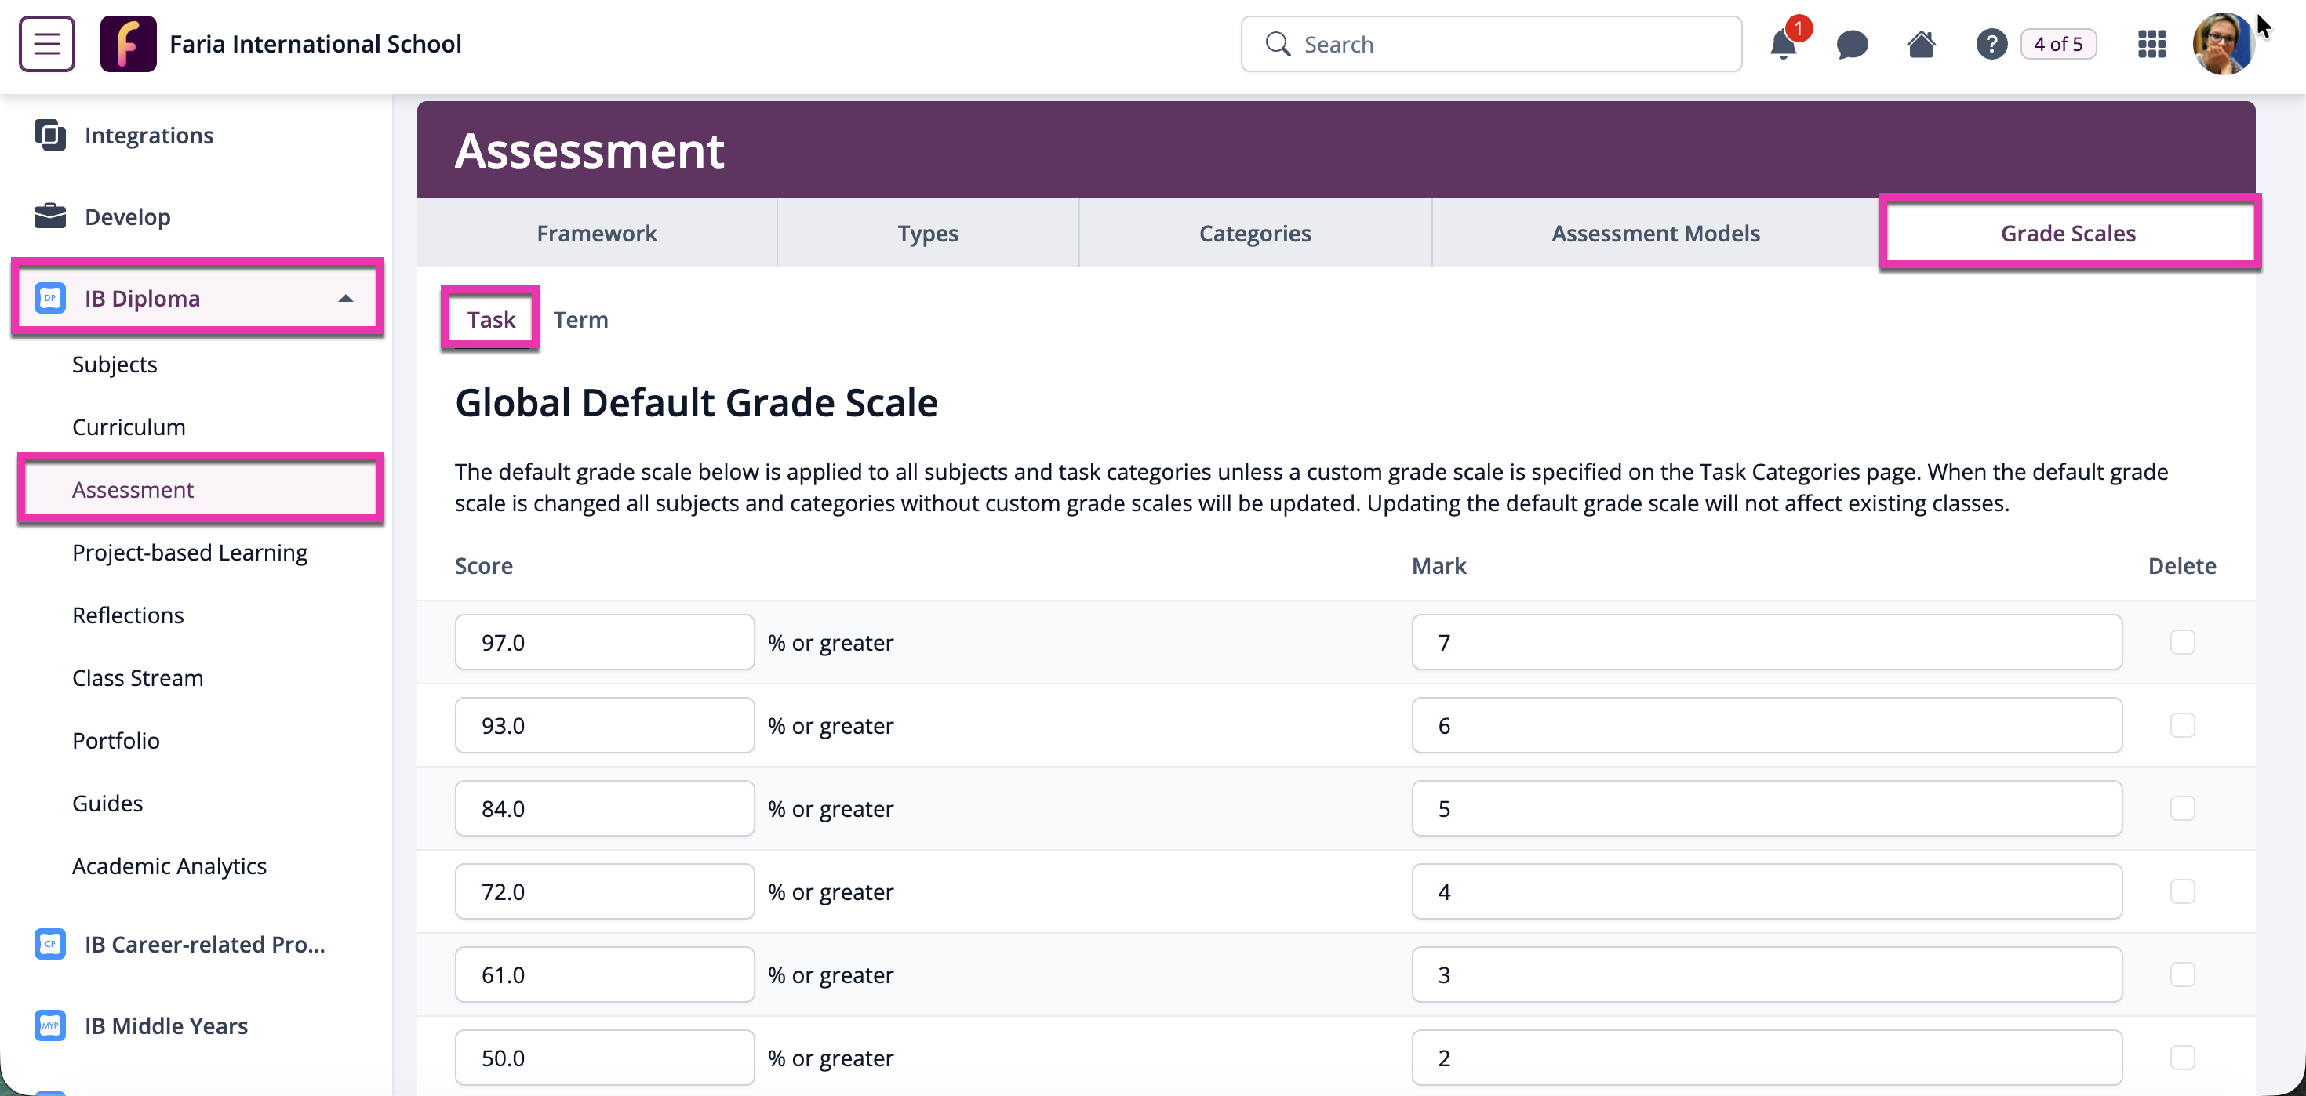
Task: Open Curriculum in sidebar
Action: (129, 426)
